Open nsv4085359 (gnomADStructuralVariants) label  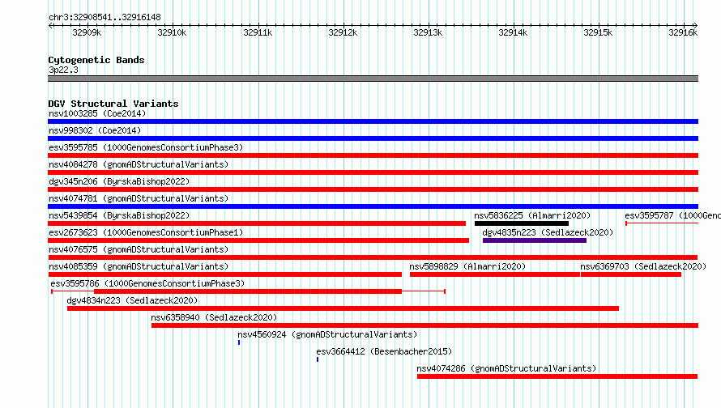[139, 266]
